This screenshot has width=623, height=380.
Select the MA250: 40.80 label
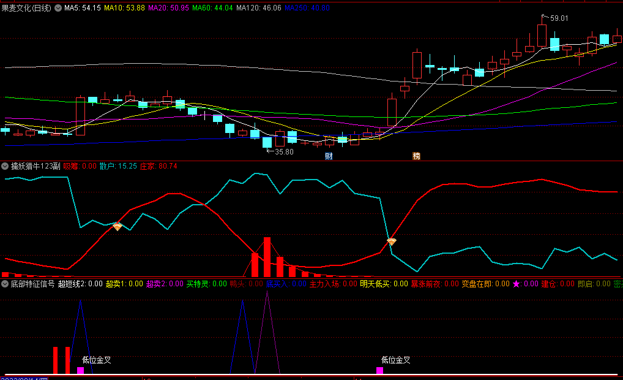pos(307,8)
